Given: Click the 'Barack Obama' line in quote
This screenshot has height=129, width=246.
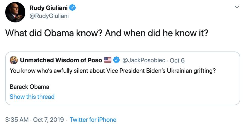Looking at the screenshot, I should (x=30, y=87).
